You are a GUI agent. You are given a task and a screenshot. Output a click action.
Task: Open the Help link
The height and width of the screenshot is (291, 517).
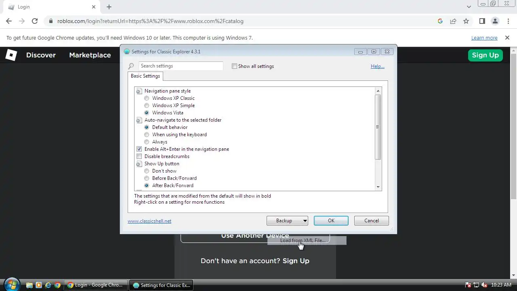[x=378, y=66]
